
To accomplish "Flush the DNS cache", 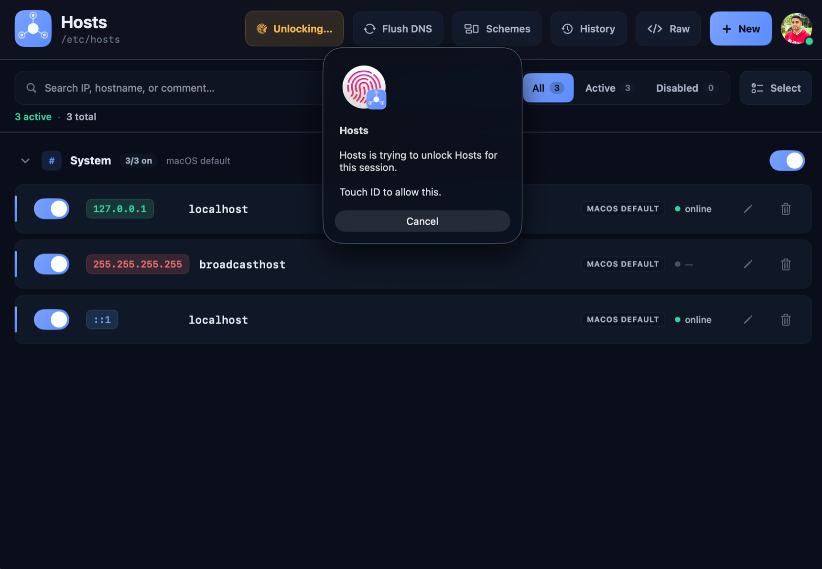I will (398, 29).
